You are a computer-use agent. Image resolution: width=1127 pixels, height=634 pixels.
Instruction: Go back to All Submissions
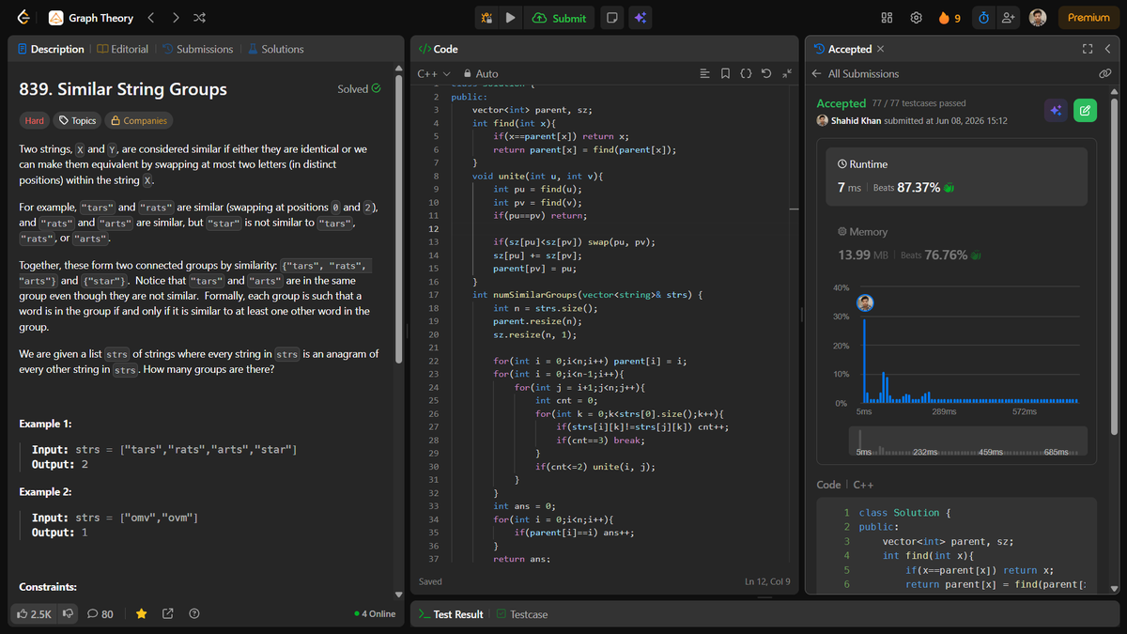pyautogui.click(x=856, y=73)
